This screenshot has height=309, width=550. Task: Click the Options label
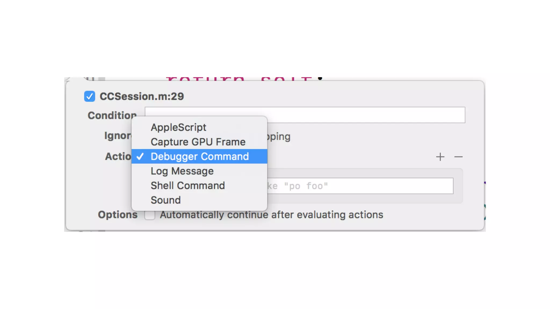[118, 215]
